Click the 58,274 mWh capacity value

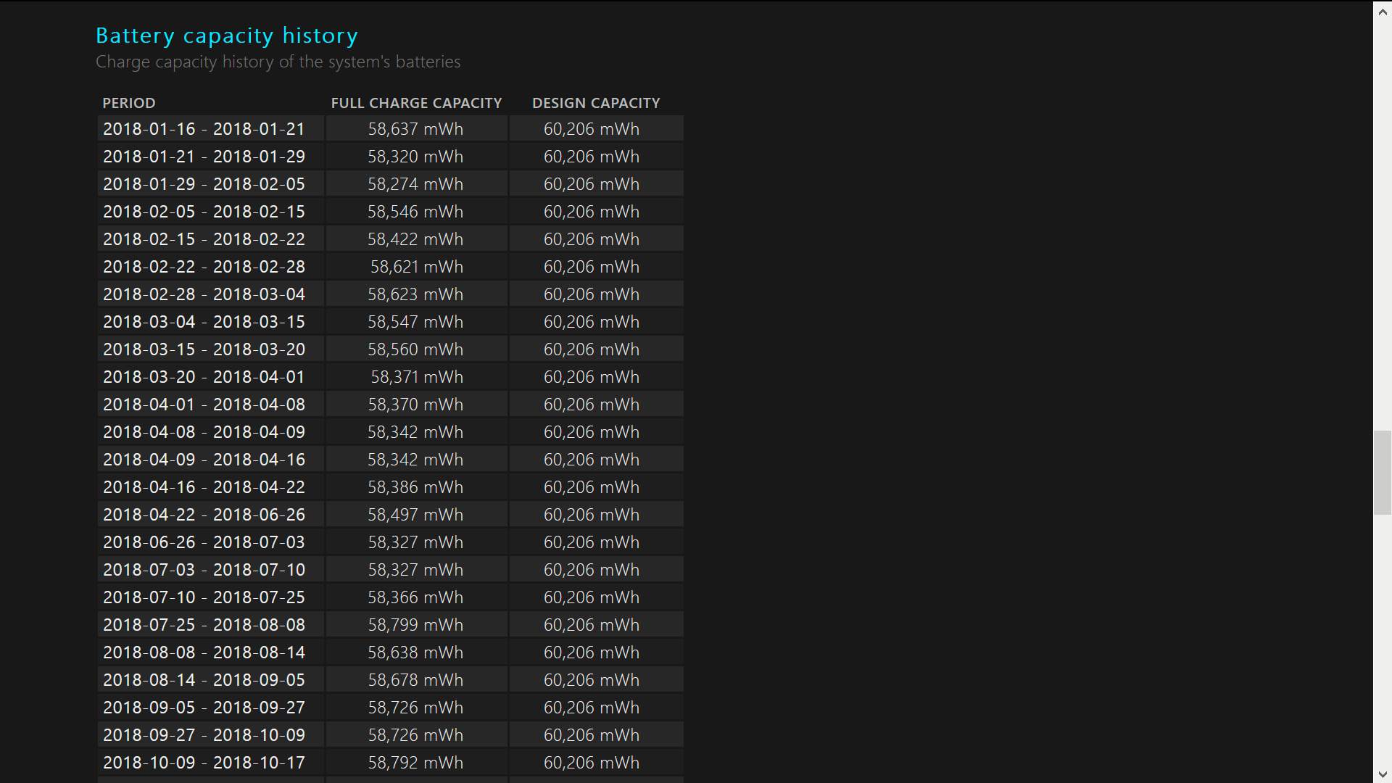(x=415, y=184)
